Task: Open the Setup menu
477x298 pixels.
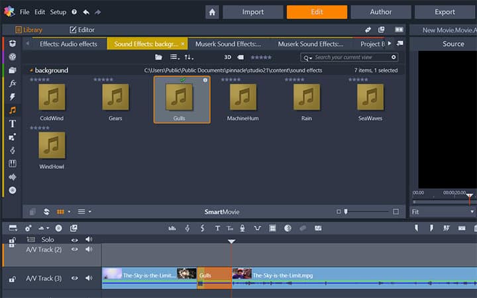Action: coord(58,12)
